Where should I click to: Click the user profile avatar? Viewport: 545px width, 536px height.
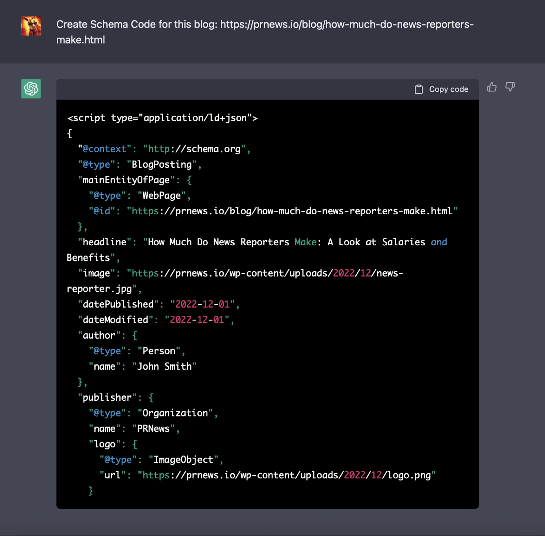tap(31, 26)
